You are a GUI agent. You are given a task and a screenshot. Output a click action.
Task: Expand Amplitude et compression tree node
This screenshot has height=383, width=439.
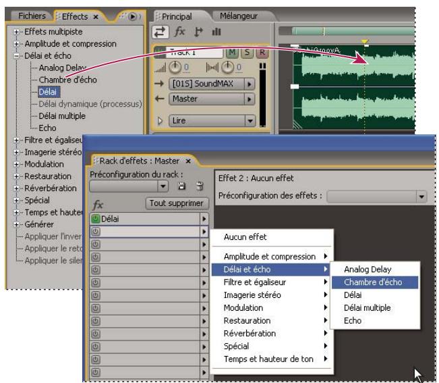click(16, 44)
